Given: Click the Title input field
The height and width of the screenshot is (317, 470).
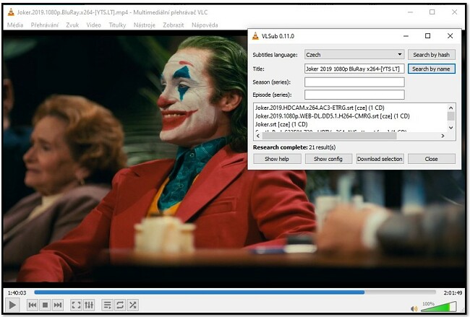Looking at the screenshot, I should (x=354, y=69).
